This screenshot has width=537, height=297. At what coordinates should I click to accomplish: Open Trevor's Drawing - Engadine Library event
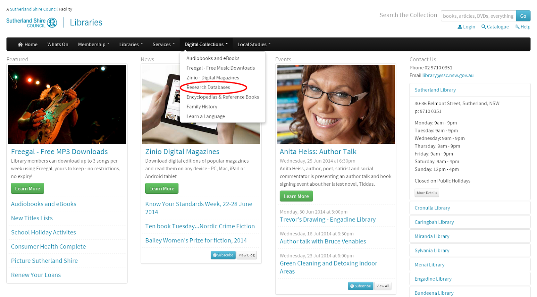point(328,220)
